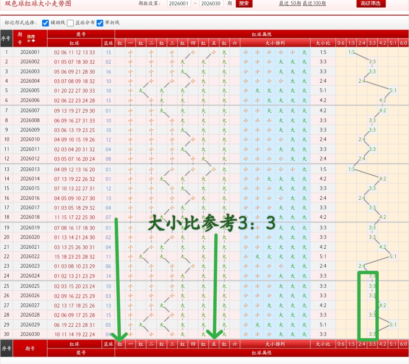Click the top 6:0 column header

click(x=404, y=43)
